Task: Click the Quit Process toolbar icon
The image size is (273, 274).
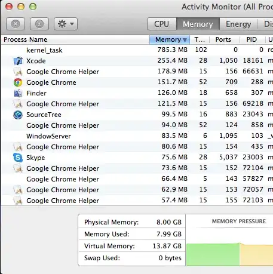Action: pyautogui.click(x=16, y=24)
